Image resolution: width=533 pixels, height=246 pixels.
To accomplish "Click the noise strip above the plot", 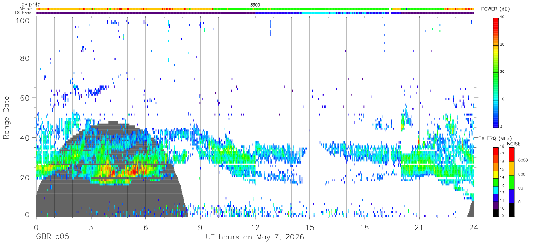I will tap(255, 9).
